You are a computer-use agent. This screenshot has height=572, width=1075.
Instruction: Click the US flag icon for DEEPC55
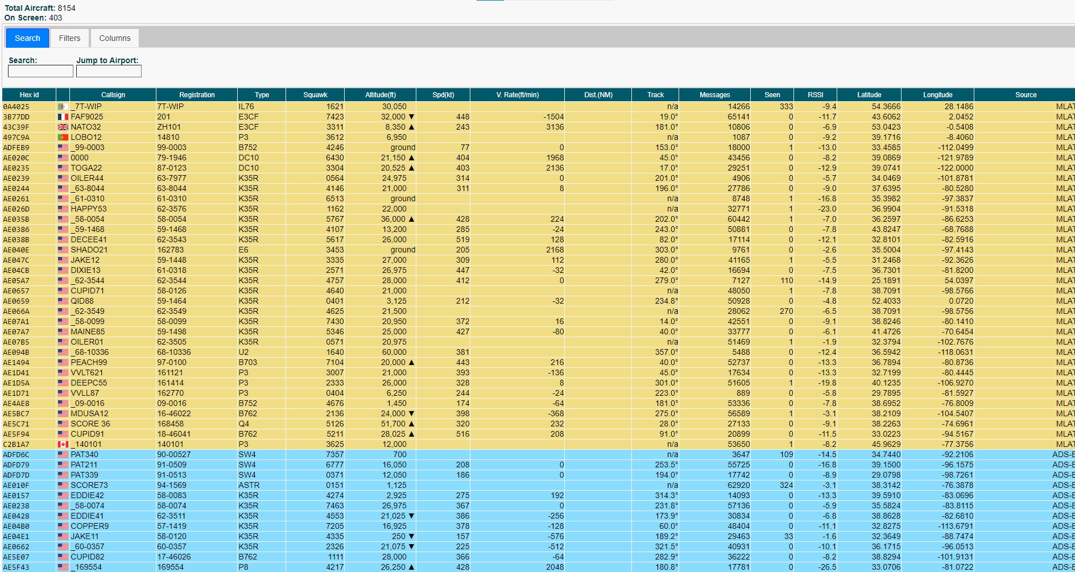pyautogui.click(x=63, y=383)
